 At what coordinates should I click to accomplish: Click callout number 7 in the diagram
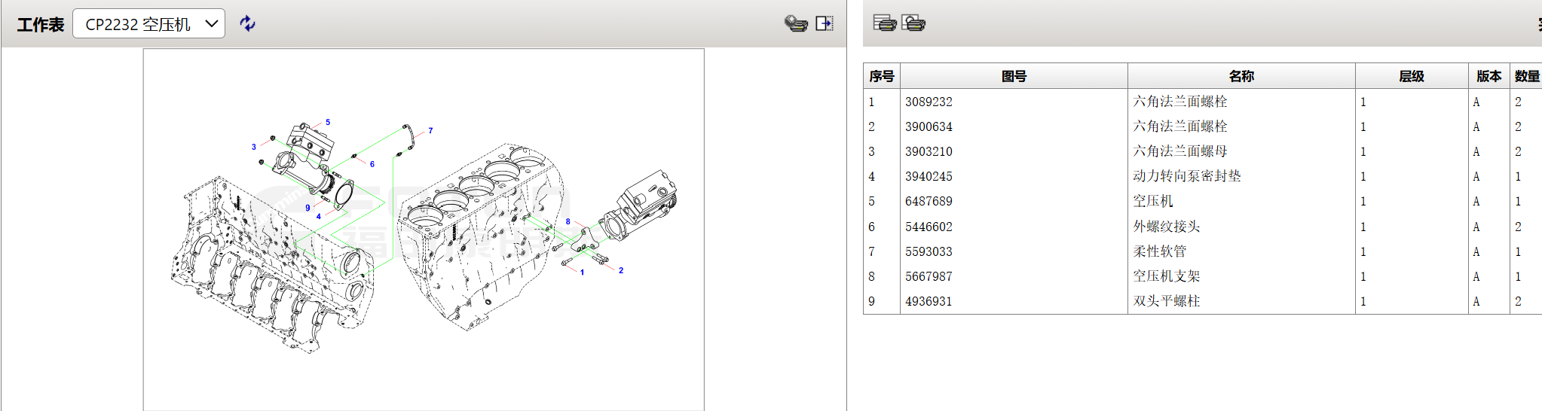pos(430,131)
